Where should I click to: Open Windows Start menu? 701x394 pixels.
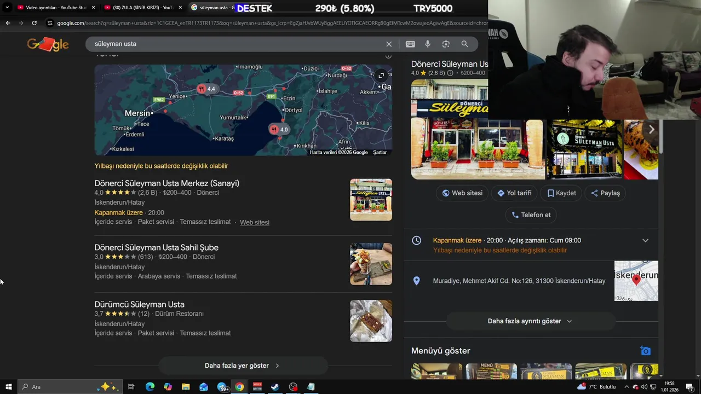click(x=9, y=387)
